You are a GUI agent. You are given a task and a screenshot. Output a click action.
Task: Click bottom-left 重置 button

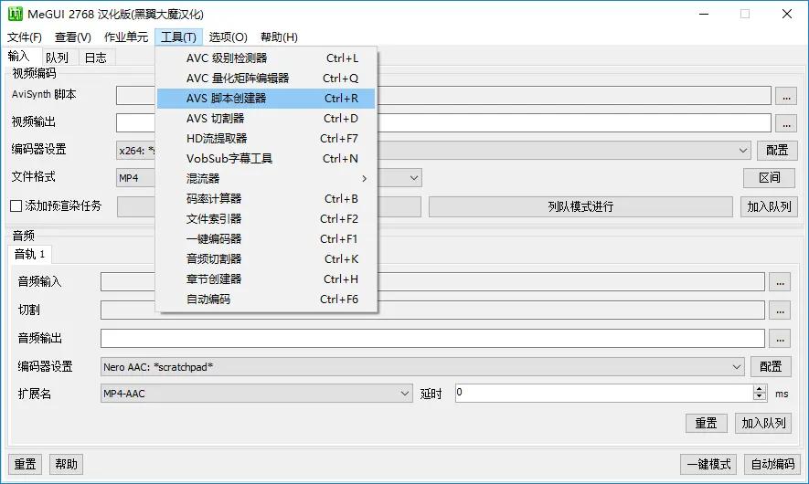point(26,465)
